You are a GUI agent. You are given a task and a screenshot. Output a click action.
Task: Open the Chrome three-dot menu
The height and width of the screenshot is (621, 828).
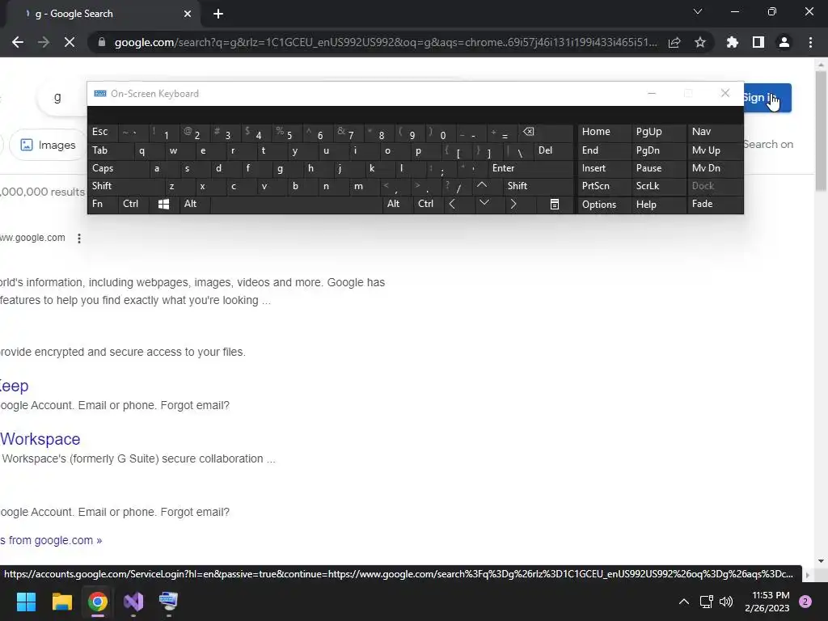tap(810, 42)
